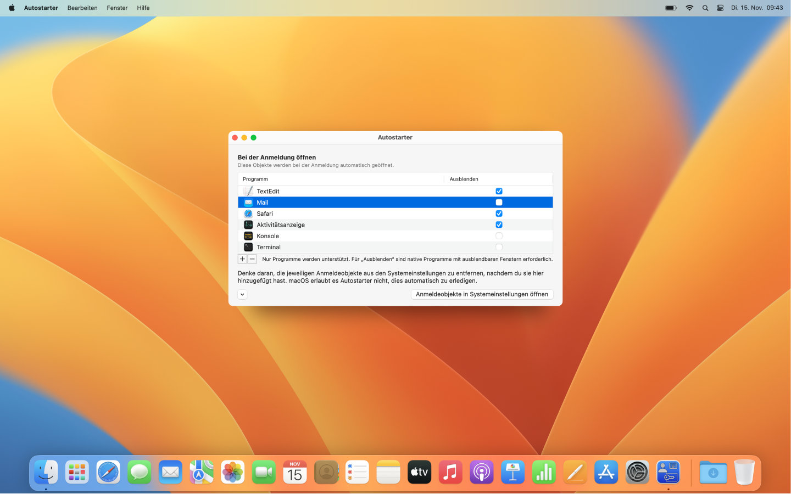Click the Konsole icon in the list
The height and width of the screenshot is (494, 791).
coord(248,236)
